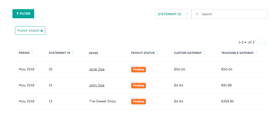This screenshot has width=280, height=125.
Task: Open the Filter panel button
Action: 23,14
